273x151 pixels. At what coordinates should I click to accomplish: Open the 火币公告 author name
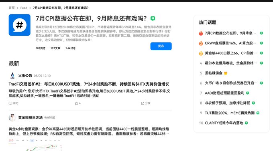tap(25, 76)
